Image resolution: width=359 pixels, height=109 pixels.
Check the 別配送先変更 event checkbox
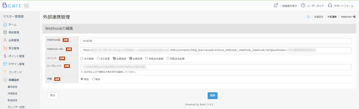[168, 58]
